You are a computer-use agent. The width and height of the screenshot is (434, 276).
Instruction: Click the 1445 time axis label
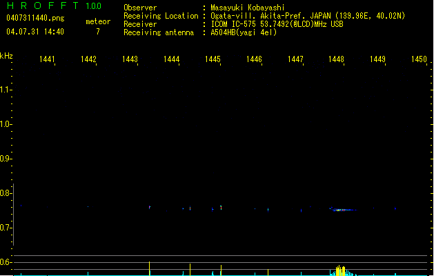tap(213, 59)
